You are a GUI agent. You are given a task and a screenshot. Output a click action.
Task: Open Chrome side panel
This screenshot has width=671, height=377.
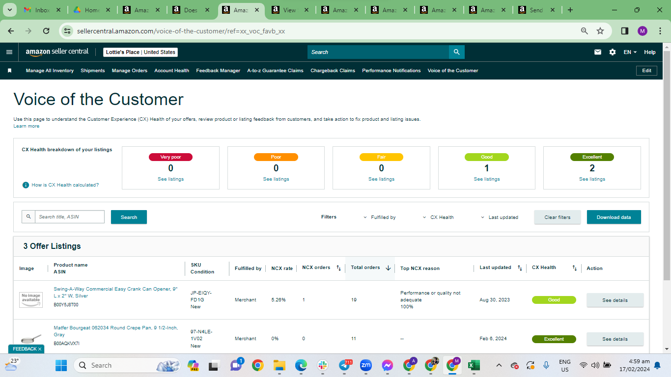[x=625, y=31]
